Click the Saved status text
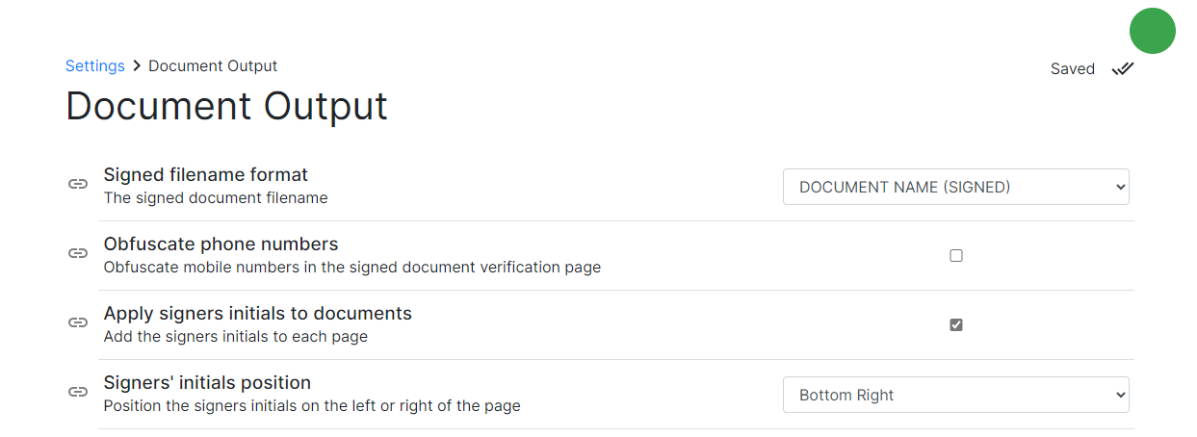 pyautogui.click(x=1073, y=69)
